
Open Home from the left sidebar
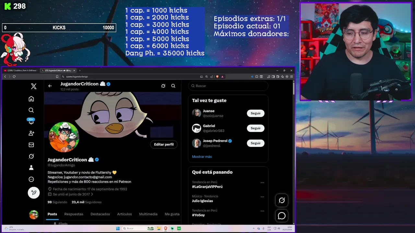31,99
